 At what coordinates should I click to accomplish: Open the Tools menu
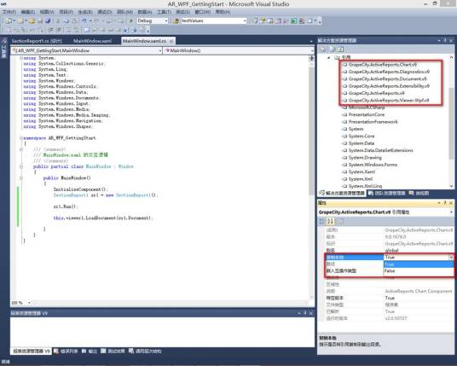(x=164, y=12)
